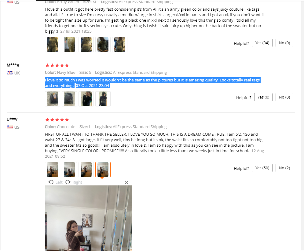Mark U***r's review helpful Yes (50)
Image resolution: width=304 pixels, height=251 pixels.
click(x=262, y=168)
